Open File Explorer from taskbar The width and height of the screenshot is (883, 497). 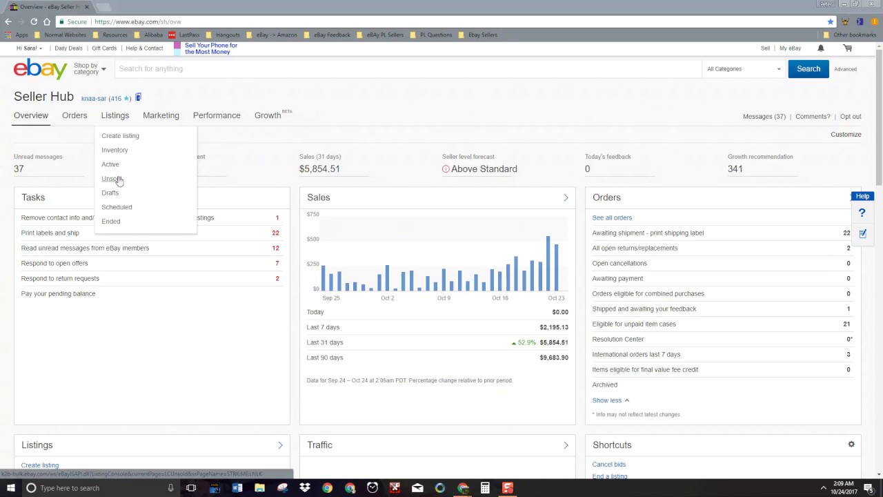click(x=259, y=488)
